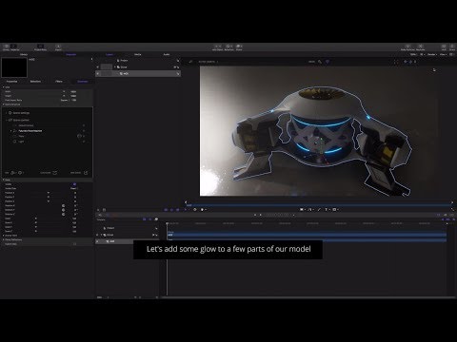Viewport: 457px width, 342px height.
Task: Select the mask tool below canvas
Action: click(334, 209)
